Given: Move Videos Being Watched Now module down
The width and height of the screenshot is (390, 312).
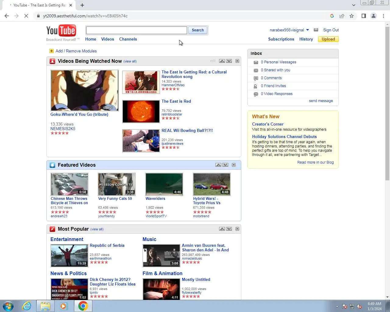Looking at the screenshot, I should (x=229, y=61).
